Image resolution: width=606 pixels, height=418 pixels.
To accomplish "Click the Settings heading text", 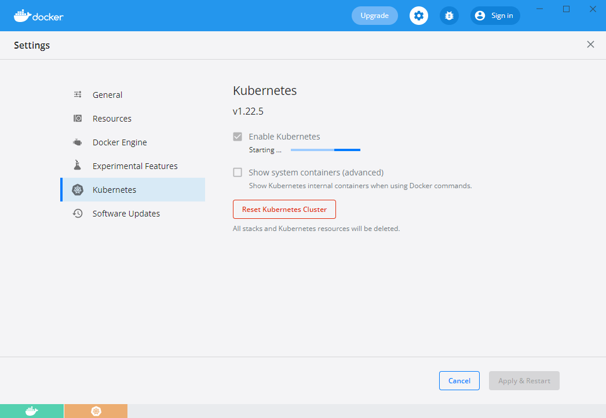I will pyautogui.click(x=32, y=45).
